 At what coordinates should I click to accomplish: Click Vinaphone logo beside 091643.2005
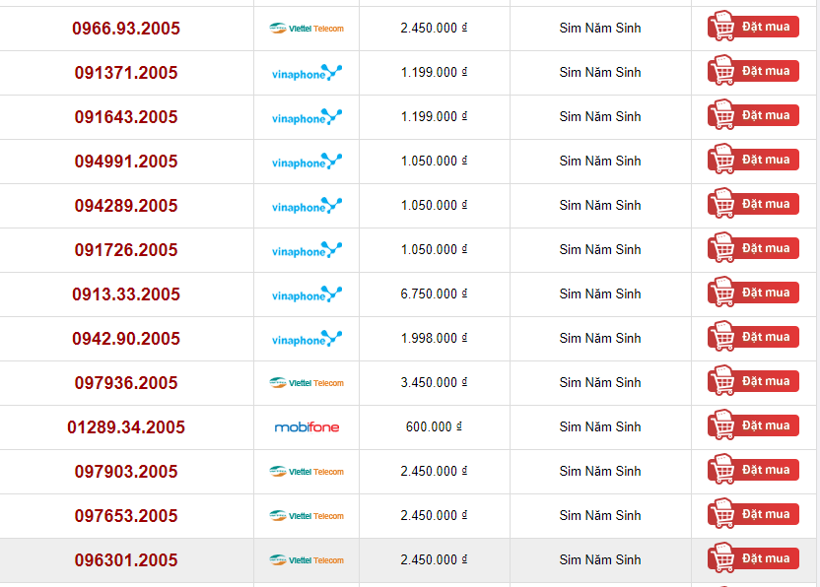coord(307,117)
